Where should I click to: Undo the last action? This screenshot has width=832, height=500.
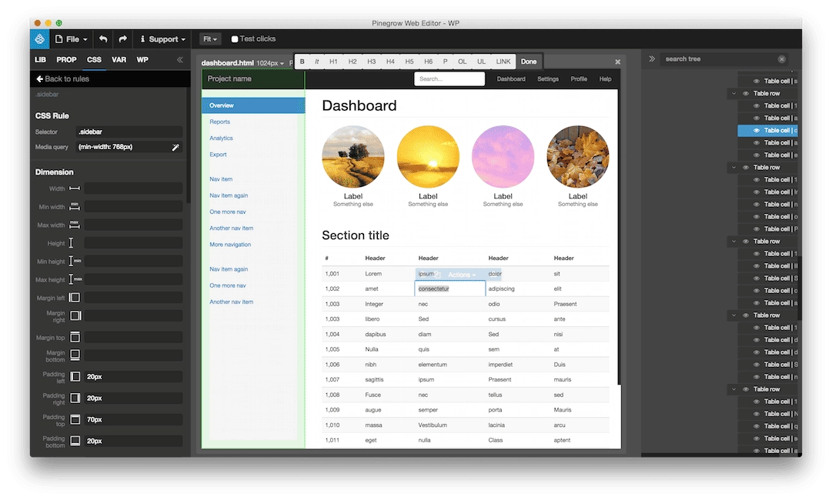coord(103,38)
